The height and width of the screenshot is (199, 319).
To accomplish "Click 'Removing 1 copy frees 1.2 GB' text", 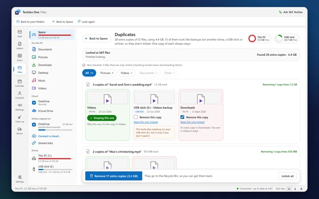I will [x=280, y=84].
